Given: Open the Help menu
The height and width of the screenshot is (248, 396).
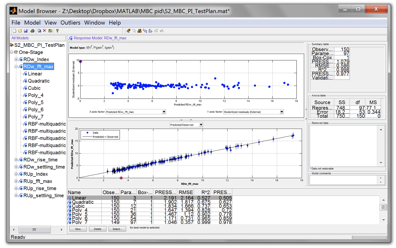Looking at the screenshot, I should pyautogui.click(x=115, y=23).
